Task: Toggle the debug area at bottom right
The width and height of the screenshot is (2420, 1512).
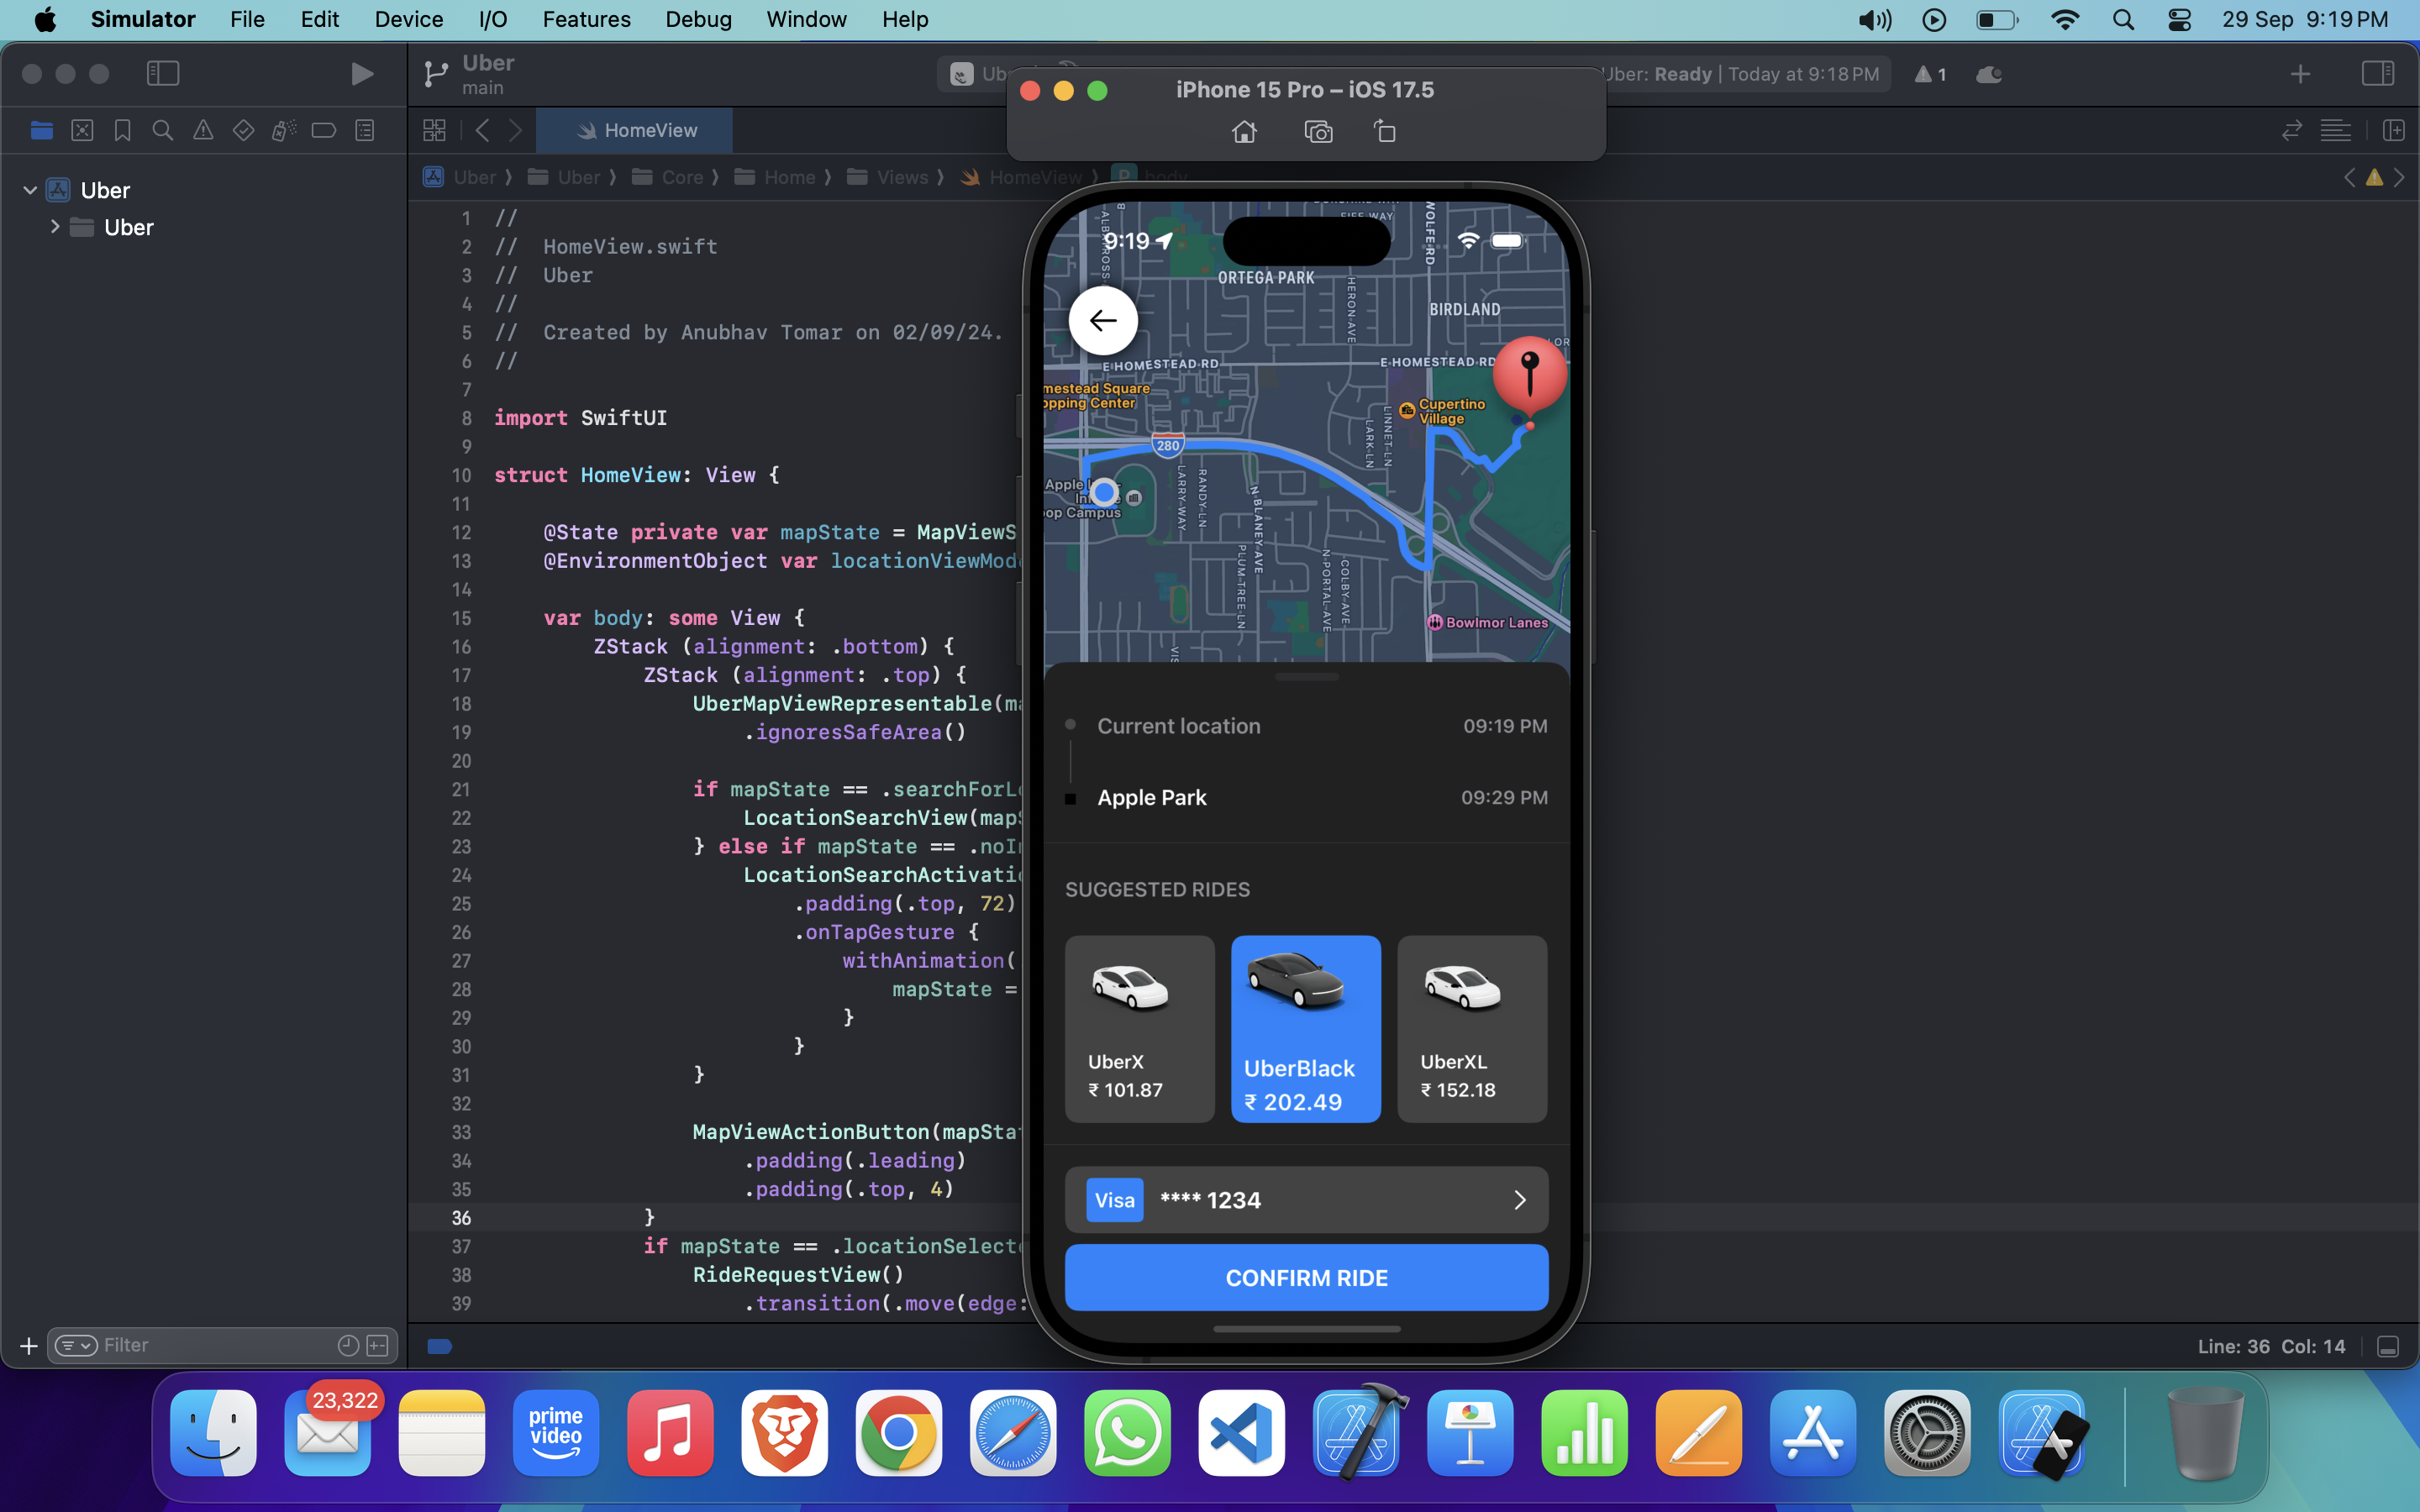Action: point(2388,1346)
